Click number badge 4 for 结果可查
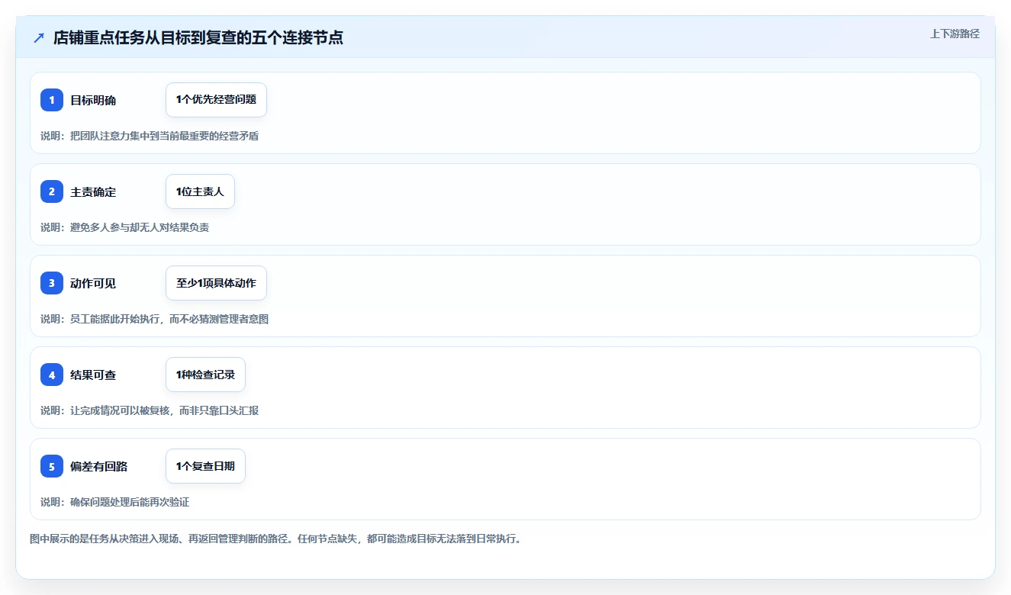 pyautogui.click(x=52, y=375)
